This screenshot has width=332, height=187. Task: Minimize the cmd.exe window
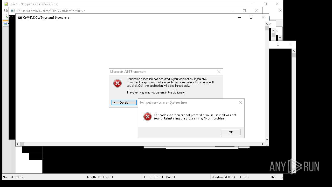pos(239,17)
